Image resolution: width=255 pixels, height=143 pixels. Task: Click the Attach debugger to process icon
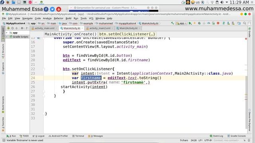(x=214, y=23)
